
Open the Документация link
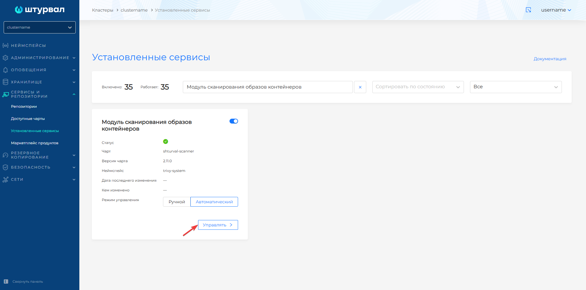550,59
